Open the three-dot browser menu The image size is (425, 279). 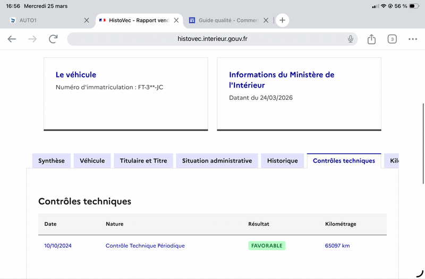413,39
